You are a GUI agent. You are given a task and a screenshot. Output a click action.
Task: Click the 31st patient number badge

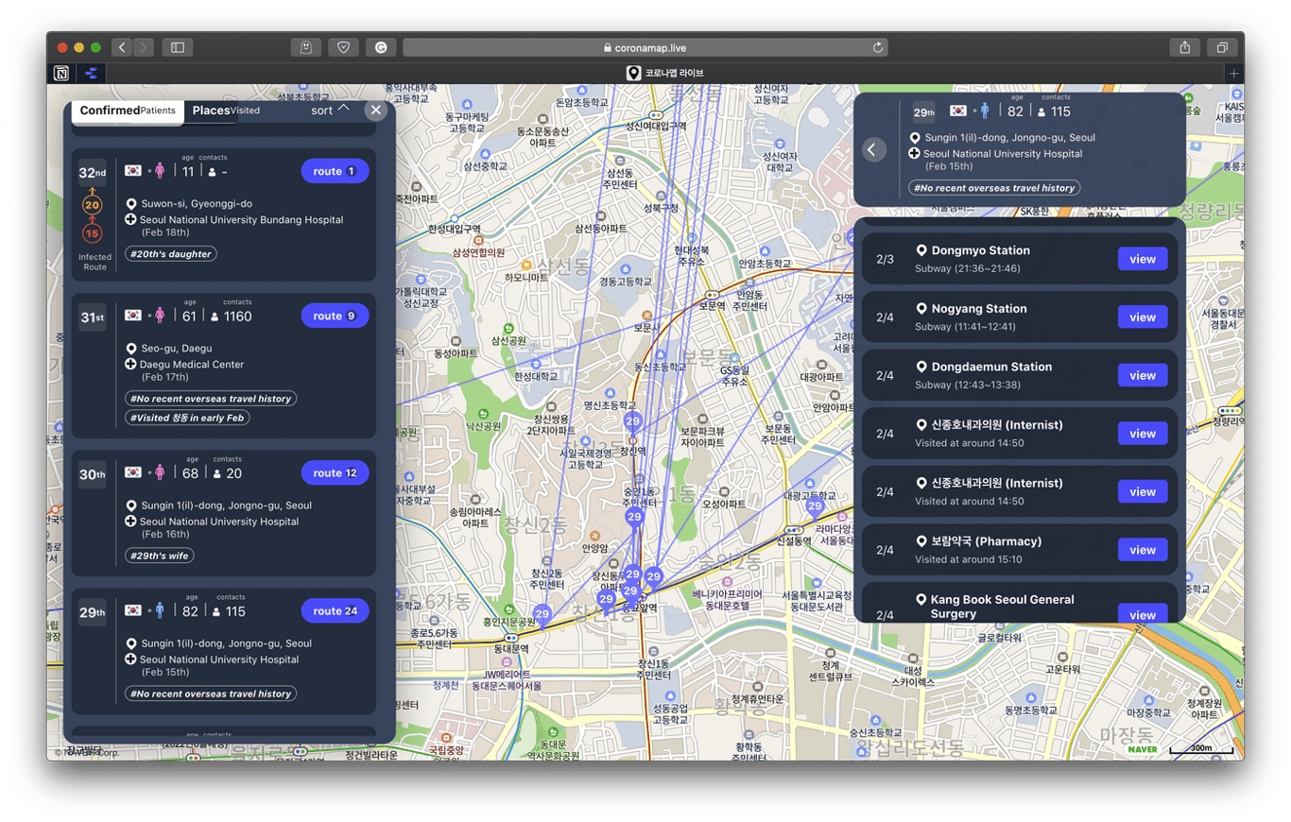pyautogui.click(x=92, y=317)
